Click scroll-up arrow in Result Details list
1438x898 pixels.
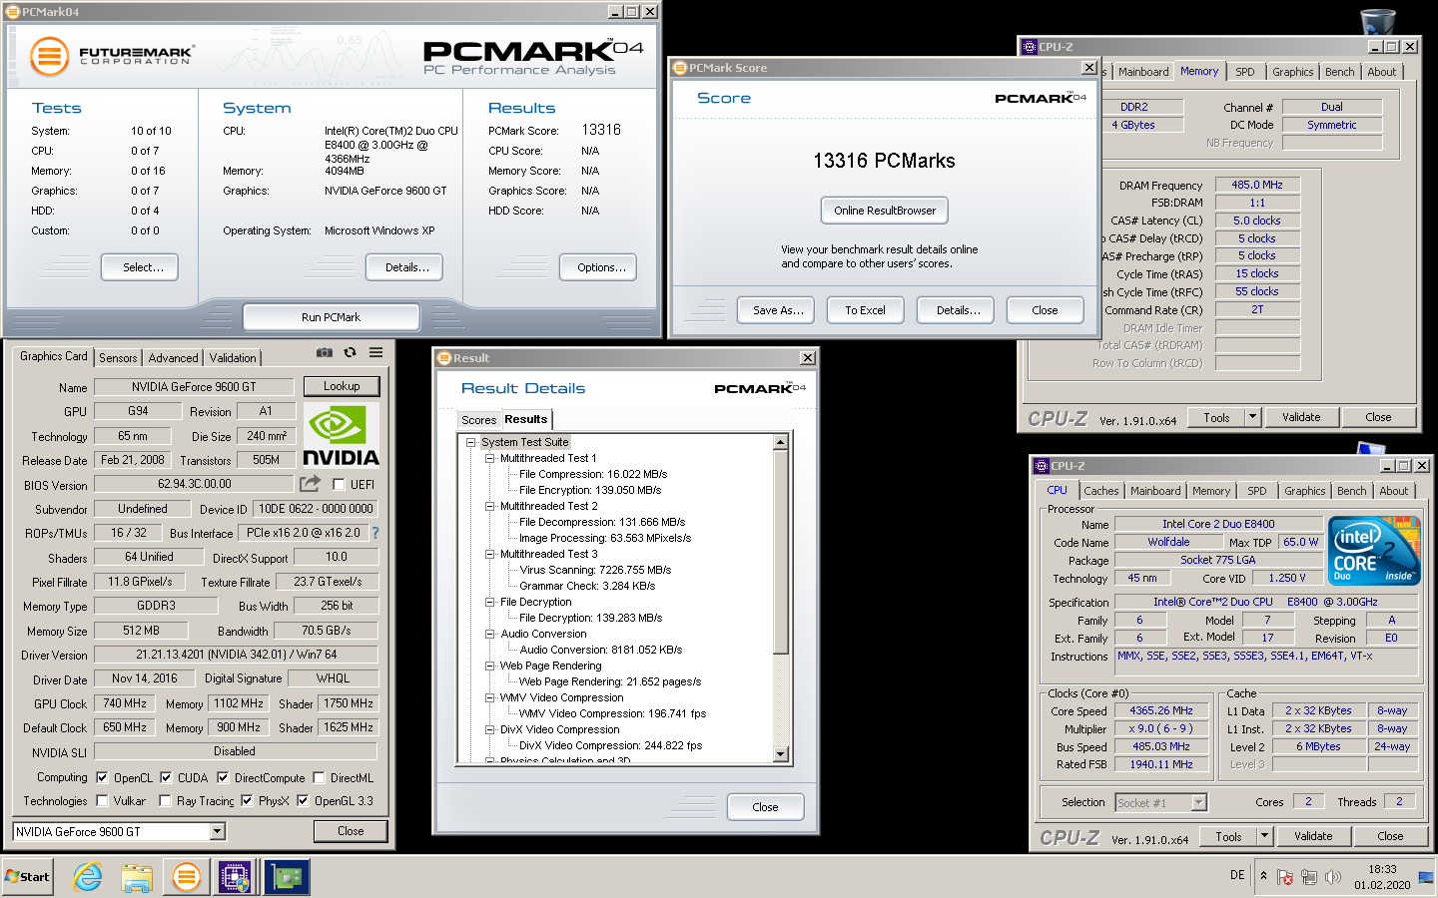[781, 442]
